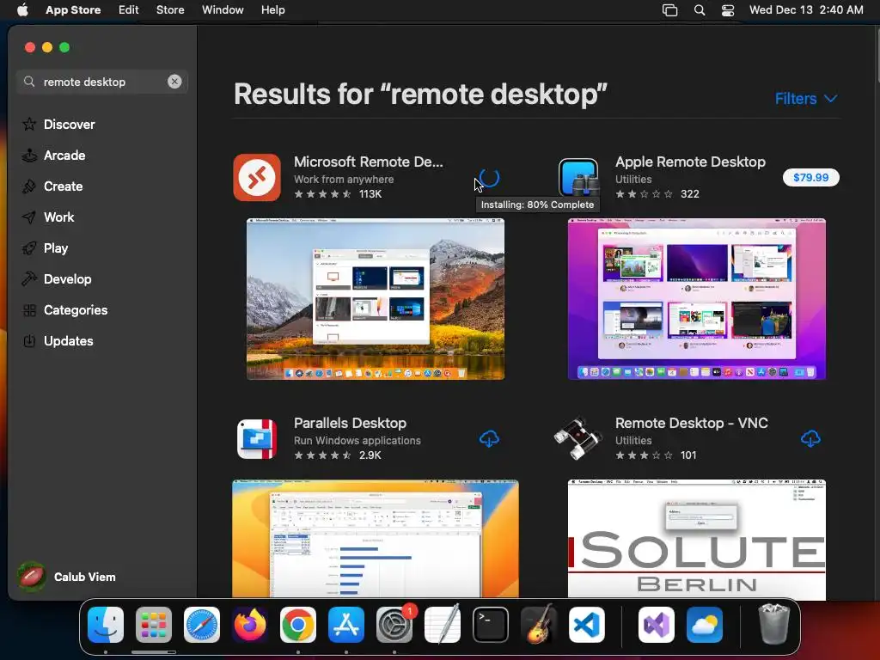Click the Develop hammer icon
This screenshot has height=660, width=880.
[x=29, y=278]
